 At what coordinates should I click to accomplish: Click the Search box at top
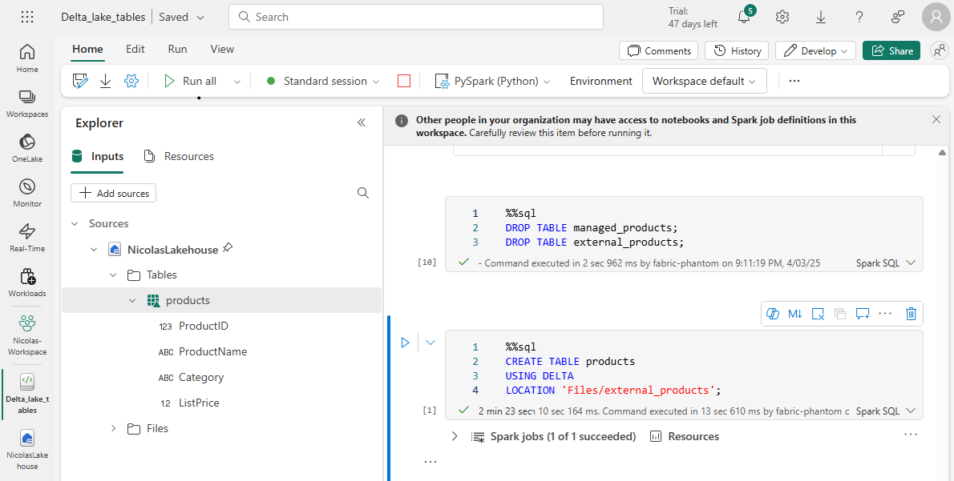click(x=415, y=17)
